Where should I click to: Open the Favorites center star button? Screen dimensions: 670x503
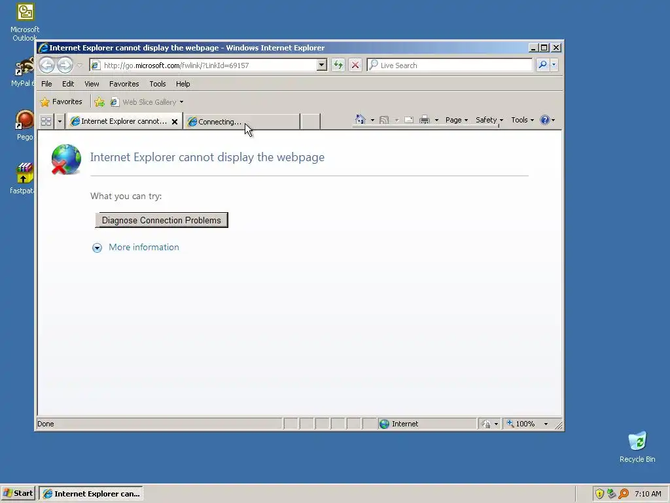click(x=61, y=102)
